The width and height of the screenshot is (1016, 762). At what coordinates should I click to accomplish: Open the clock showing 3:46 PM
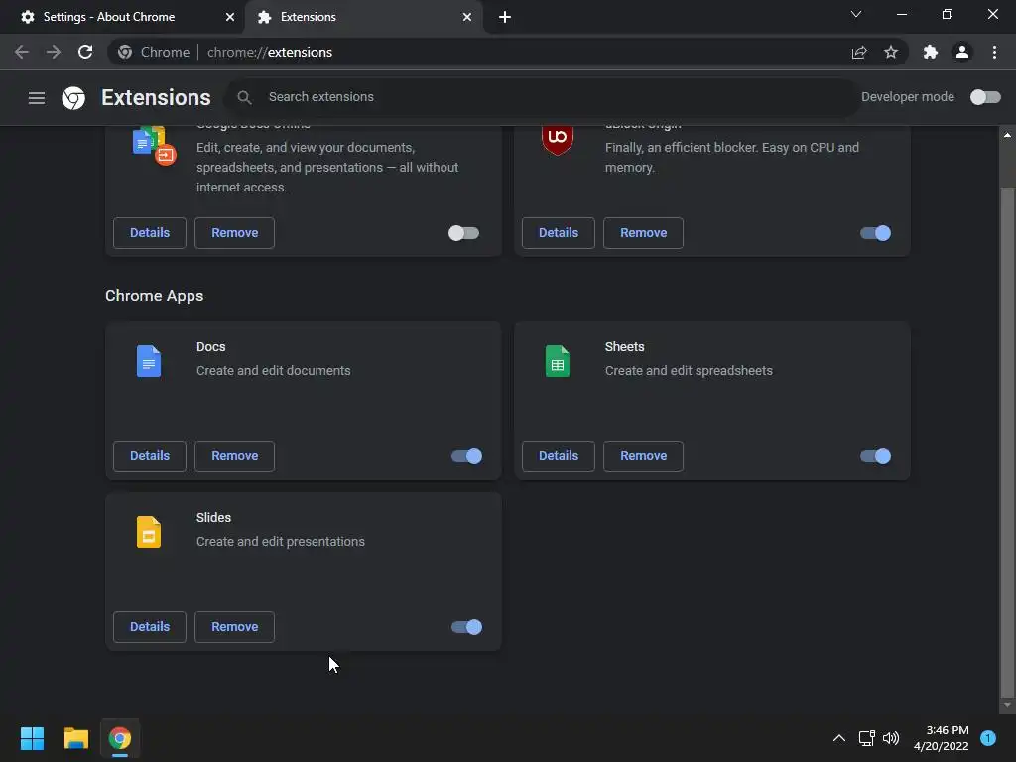tap(942, 738)
